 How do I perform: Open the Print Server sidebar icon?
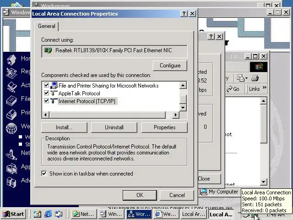click(x=11, y=114)
